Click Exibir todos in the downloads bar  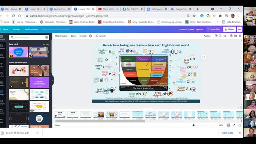tap(227, 133)
